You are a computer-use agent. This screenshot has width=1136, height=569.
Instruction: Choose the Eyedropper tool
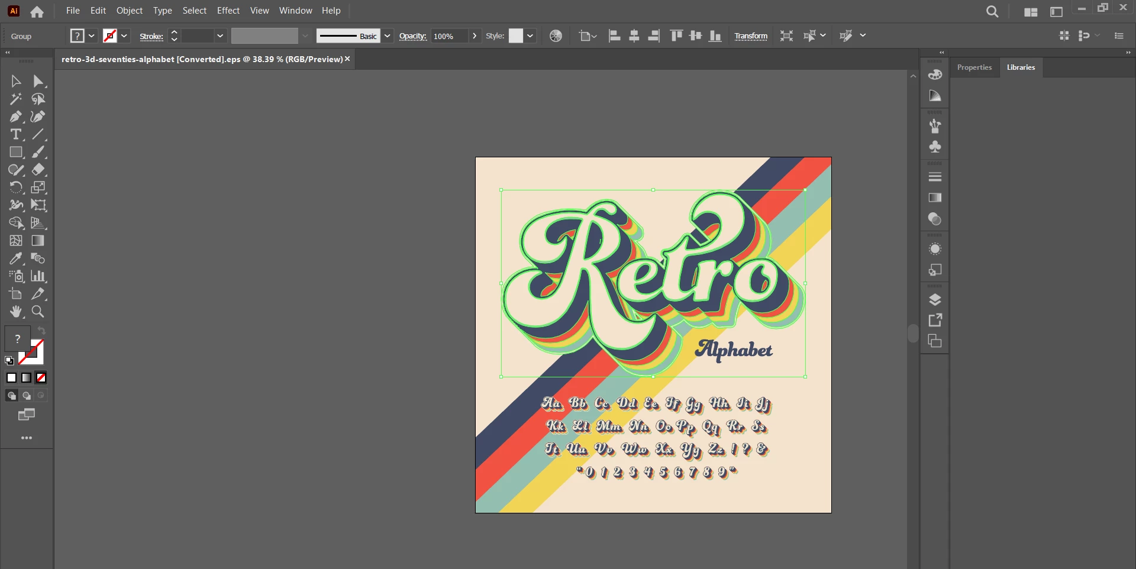coord(15,258)
